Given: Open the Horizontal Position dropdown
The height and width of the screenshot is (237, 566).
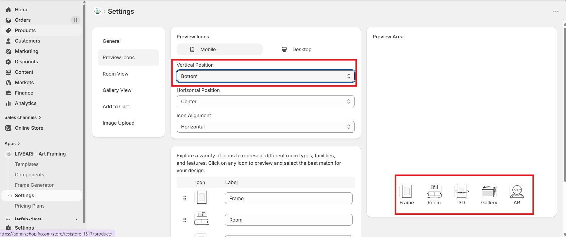Looking at the screenshot, I should (265, 101).
